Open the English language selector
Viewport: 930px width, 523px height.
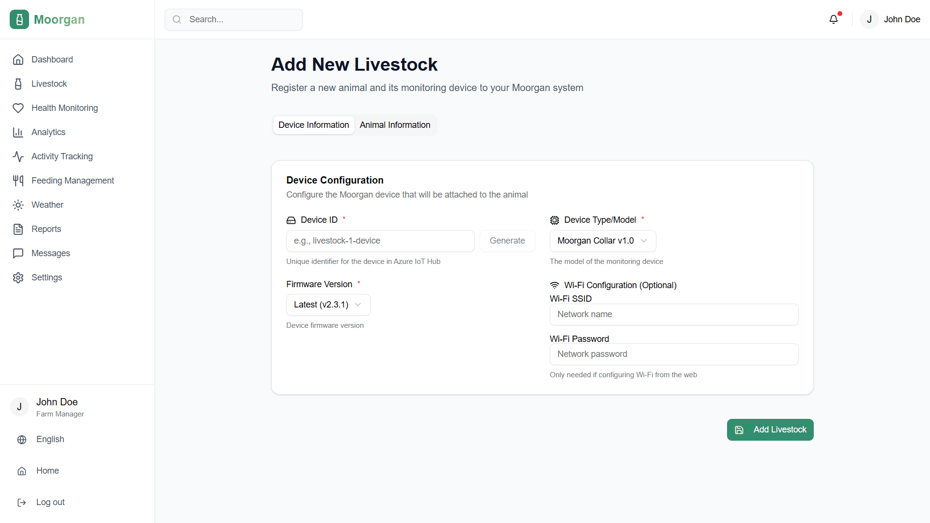[x=50, y=439]
